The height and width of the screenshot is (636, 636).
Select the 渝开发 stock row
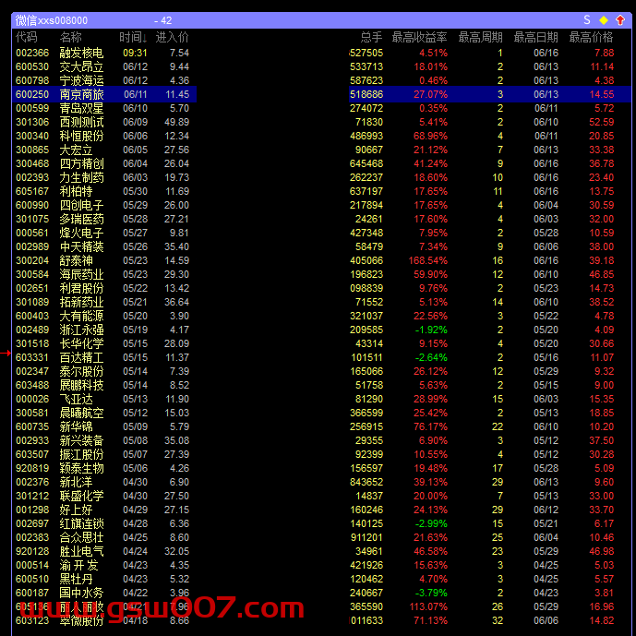[x=321, y=565]
